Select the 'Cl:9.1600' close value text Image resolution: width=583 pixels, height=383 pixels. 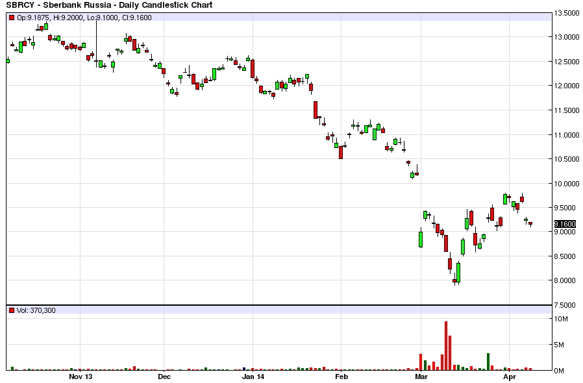137,18
